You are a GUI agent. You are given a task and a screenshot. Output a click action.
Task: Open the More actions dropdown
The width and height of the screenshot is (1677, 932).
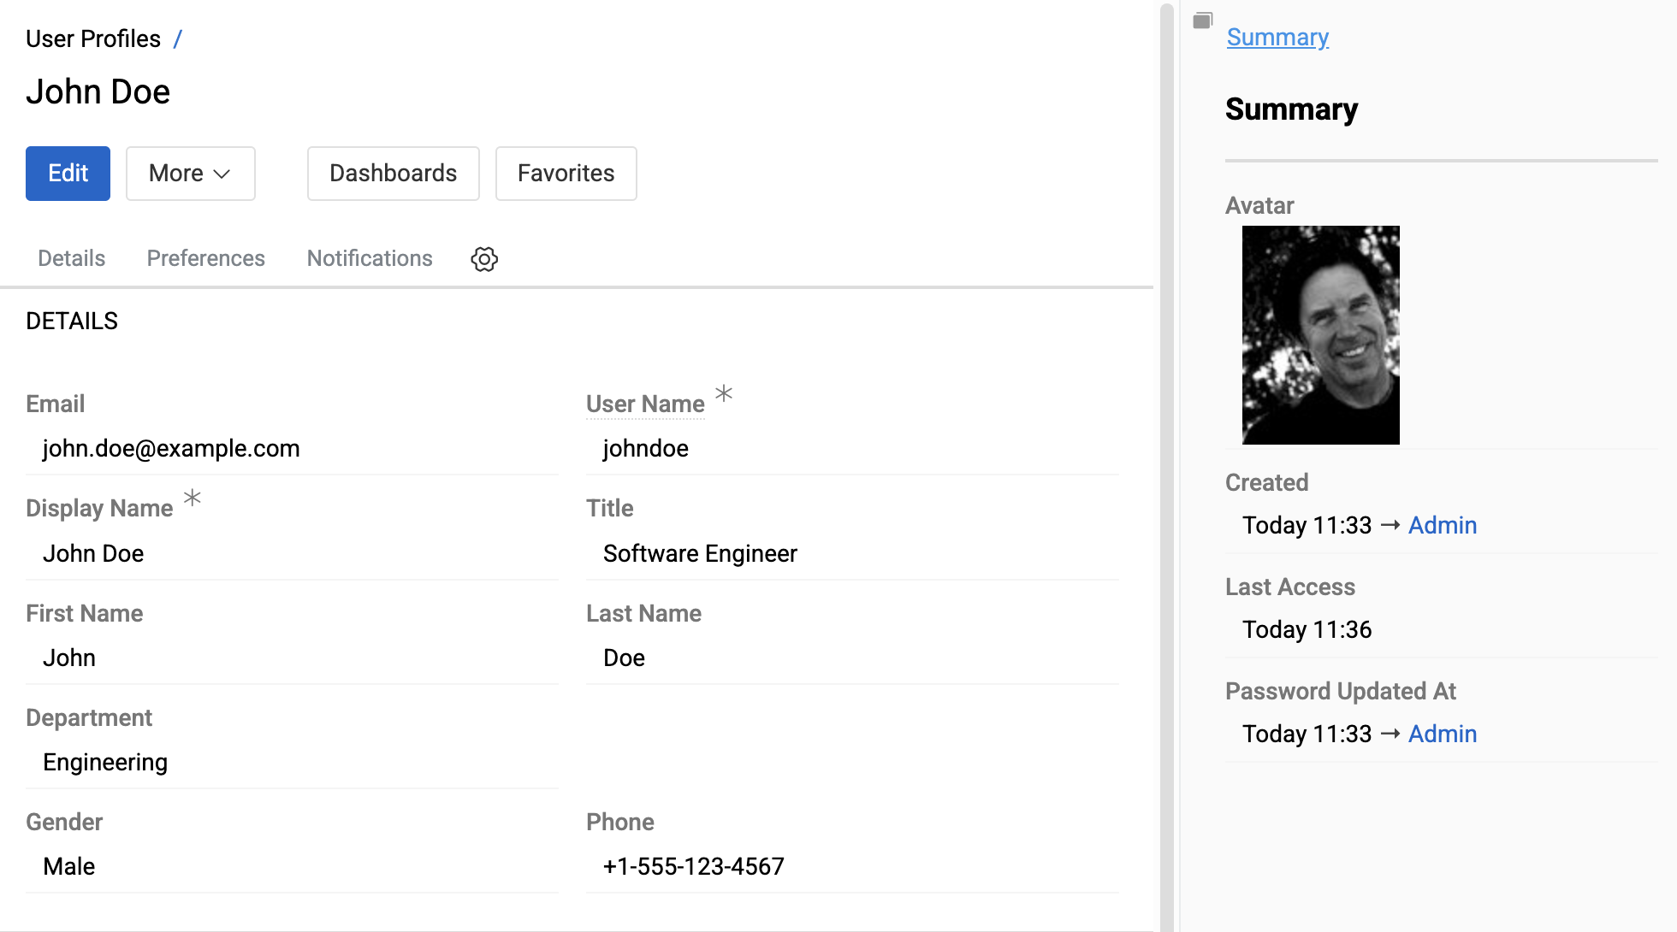(190, 174)
